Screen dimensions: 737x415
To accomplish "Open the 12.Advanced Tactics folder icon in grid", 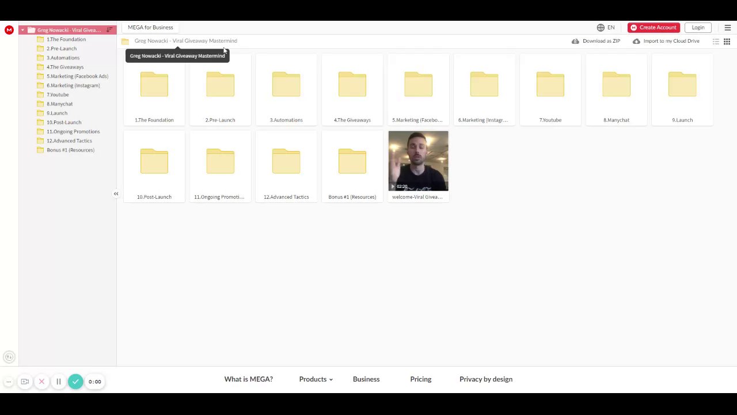I will click(x=286, y=161).
